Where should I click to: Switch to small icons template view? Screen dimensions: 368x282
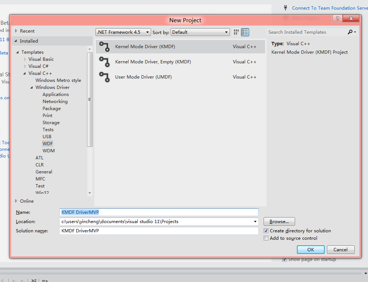coord(236,32)
